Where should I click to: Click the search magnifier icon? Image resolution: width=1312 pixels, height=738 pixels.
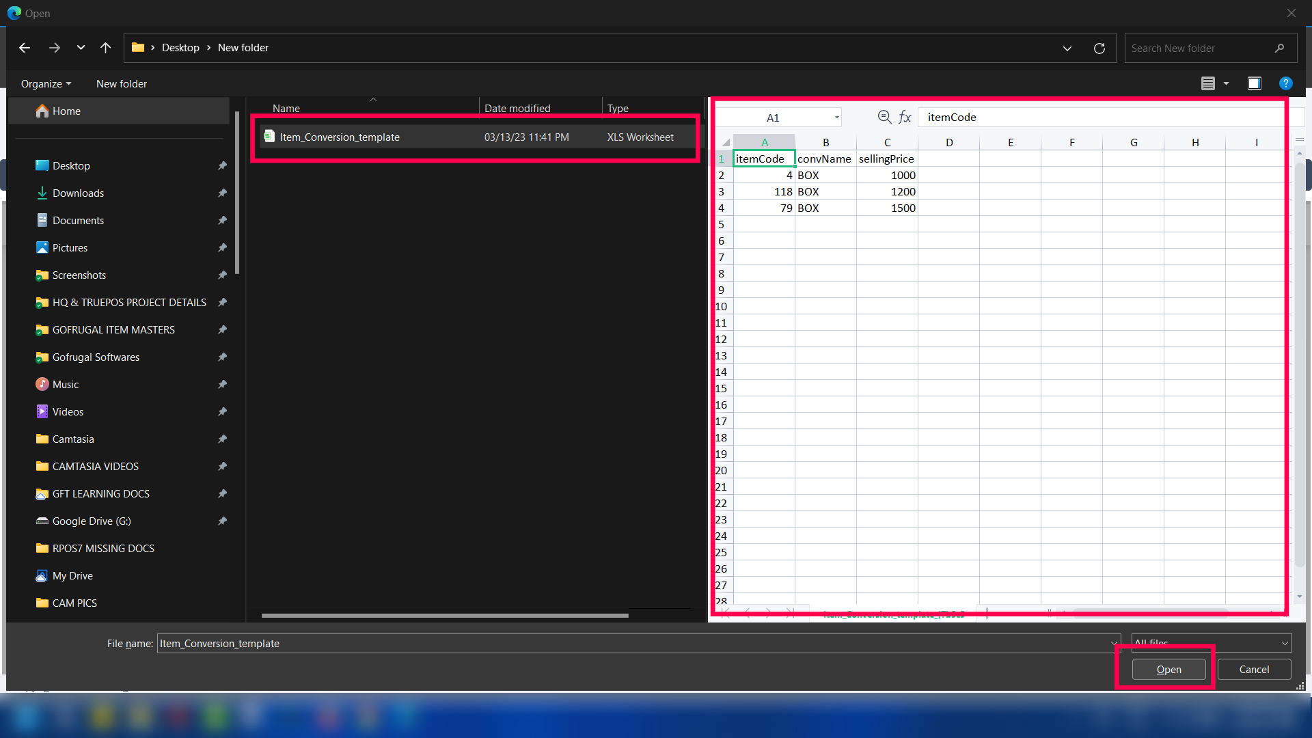pos(1279,49)
